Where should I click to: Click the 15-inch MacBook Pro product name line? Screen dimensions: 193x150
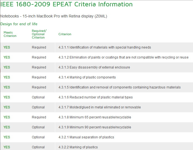(54, 16)
